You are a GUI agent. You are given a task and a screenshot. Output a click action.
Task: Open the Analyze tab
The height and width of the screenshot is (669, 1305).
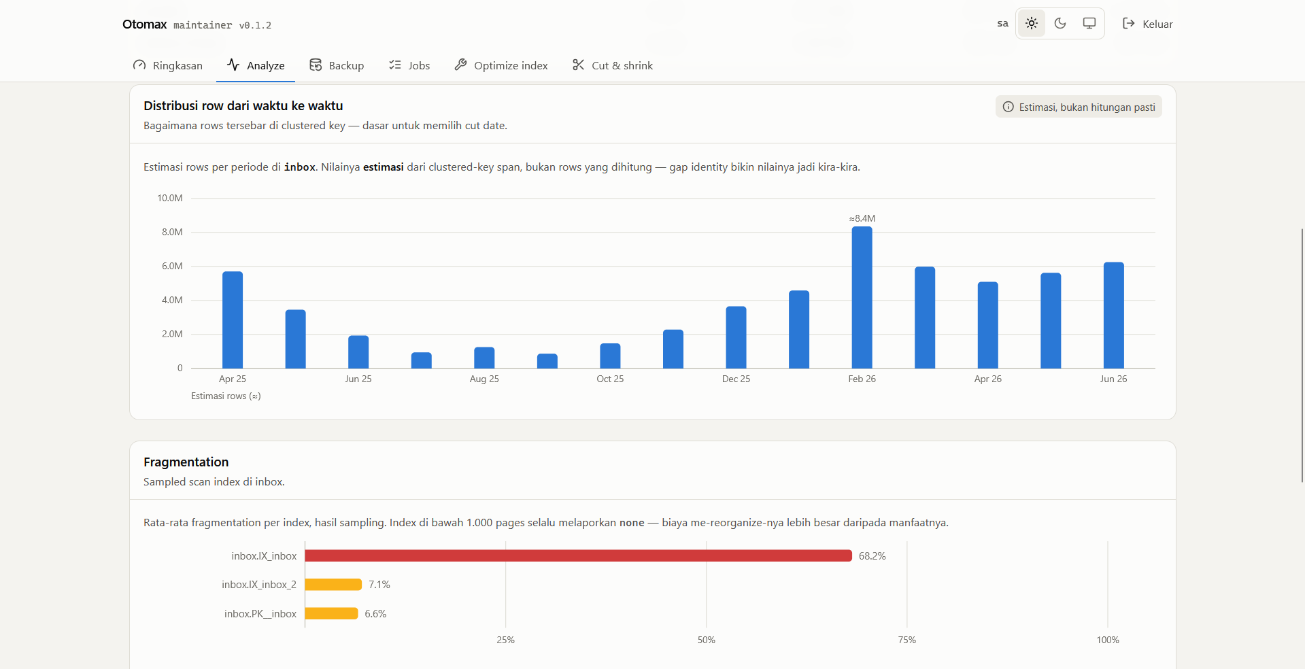pos(256,65)
